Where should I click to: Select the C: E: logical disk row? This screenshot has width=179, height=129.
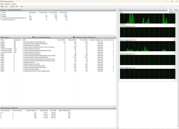click(36, 113)
